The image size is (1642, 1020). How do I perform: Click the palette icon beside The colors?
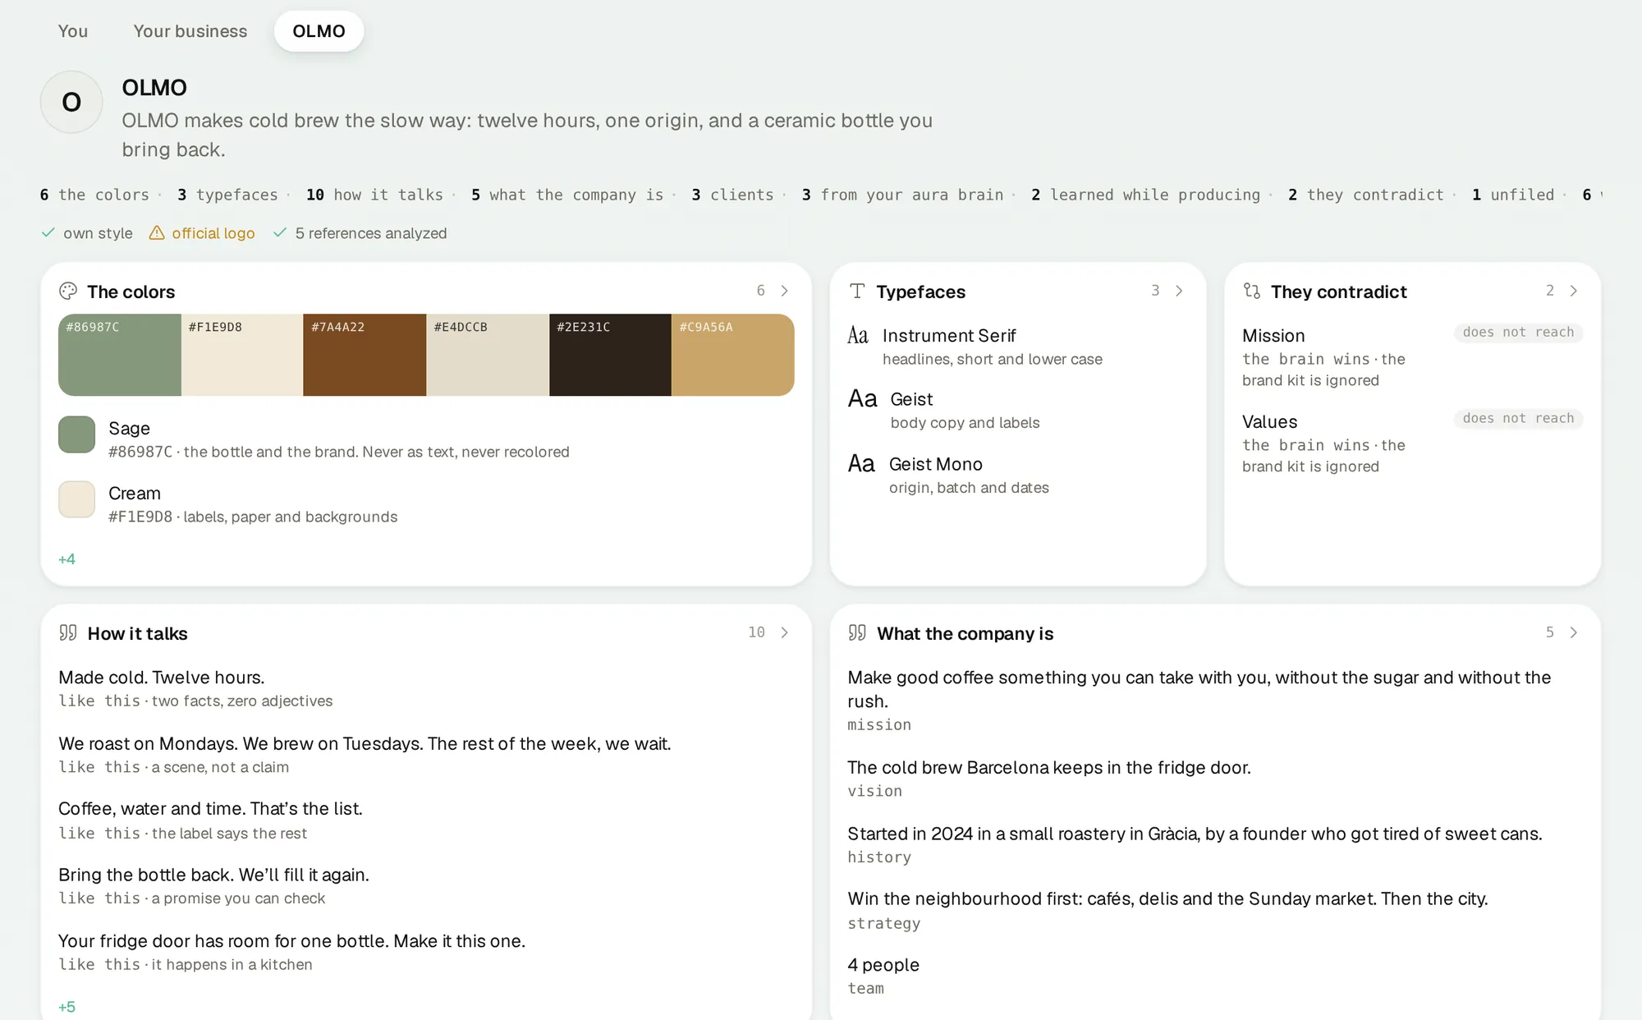click(68, 291)
